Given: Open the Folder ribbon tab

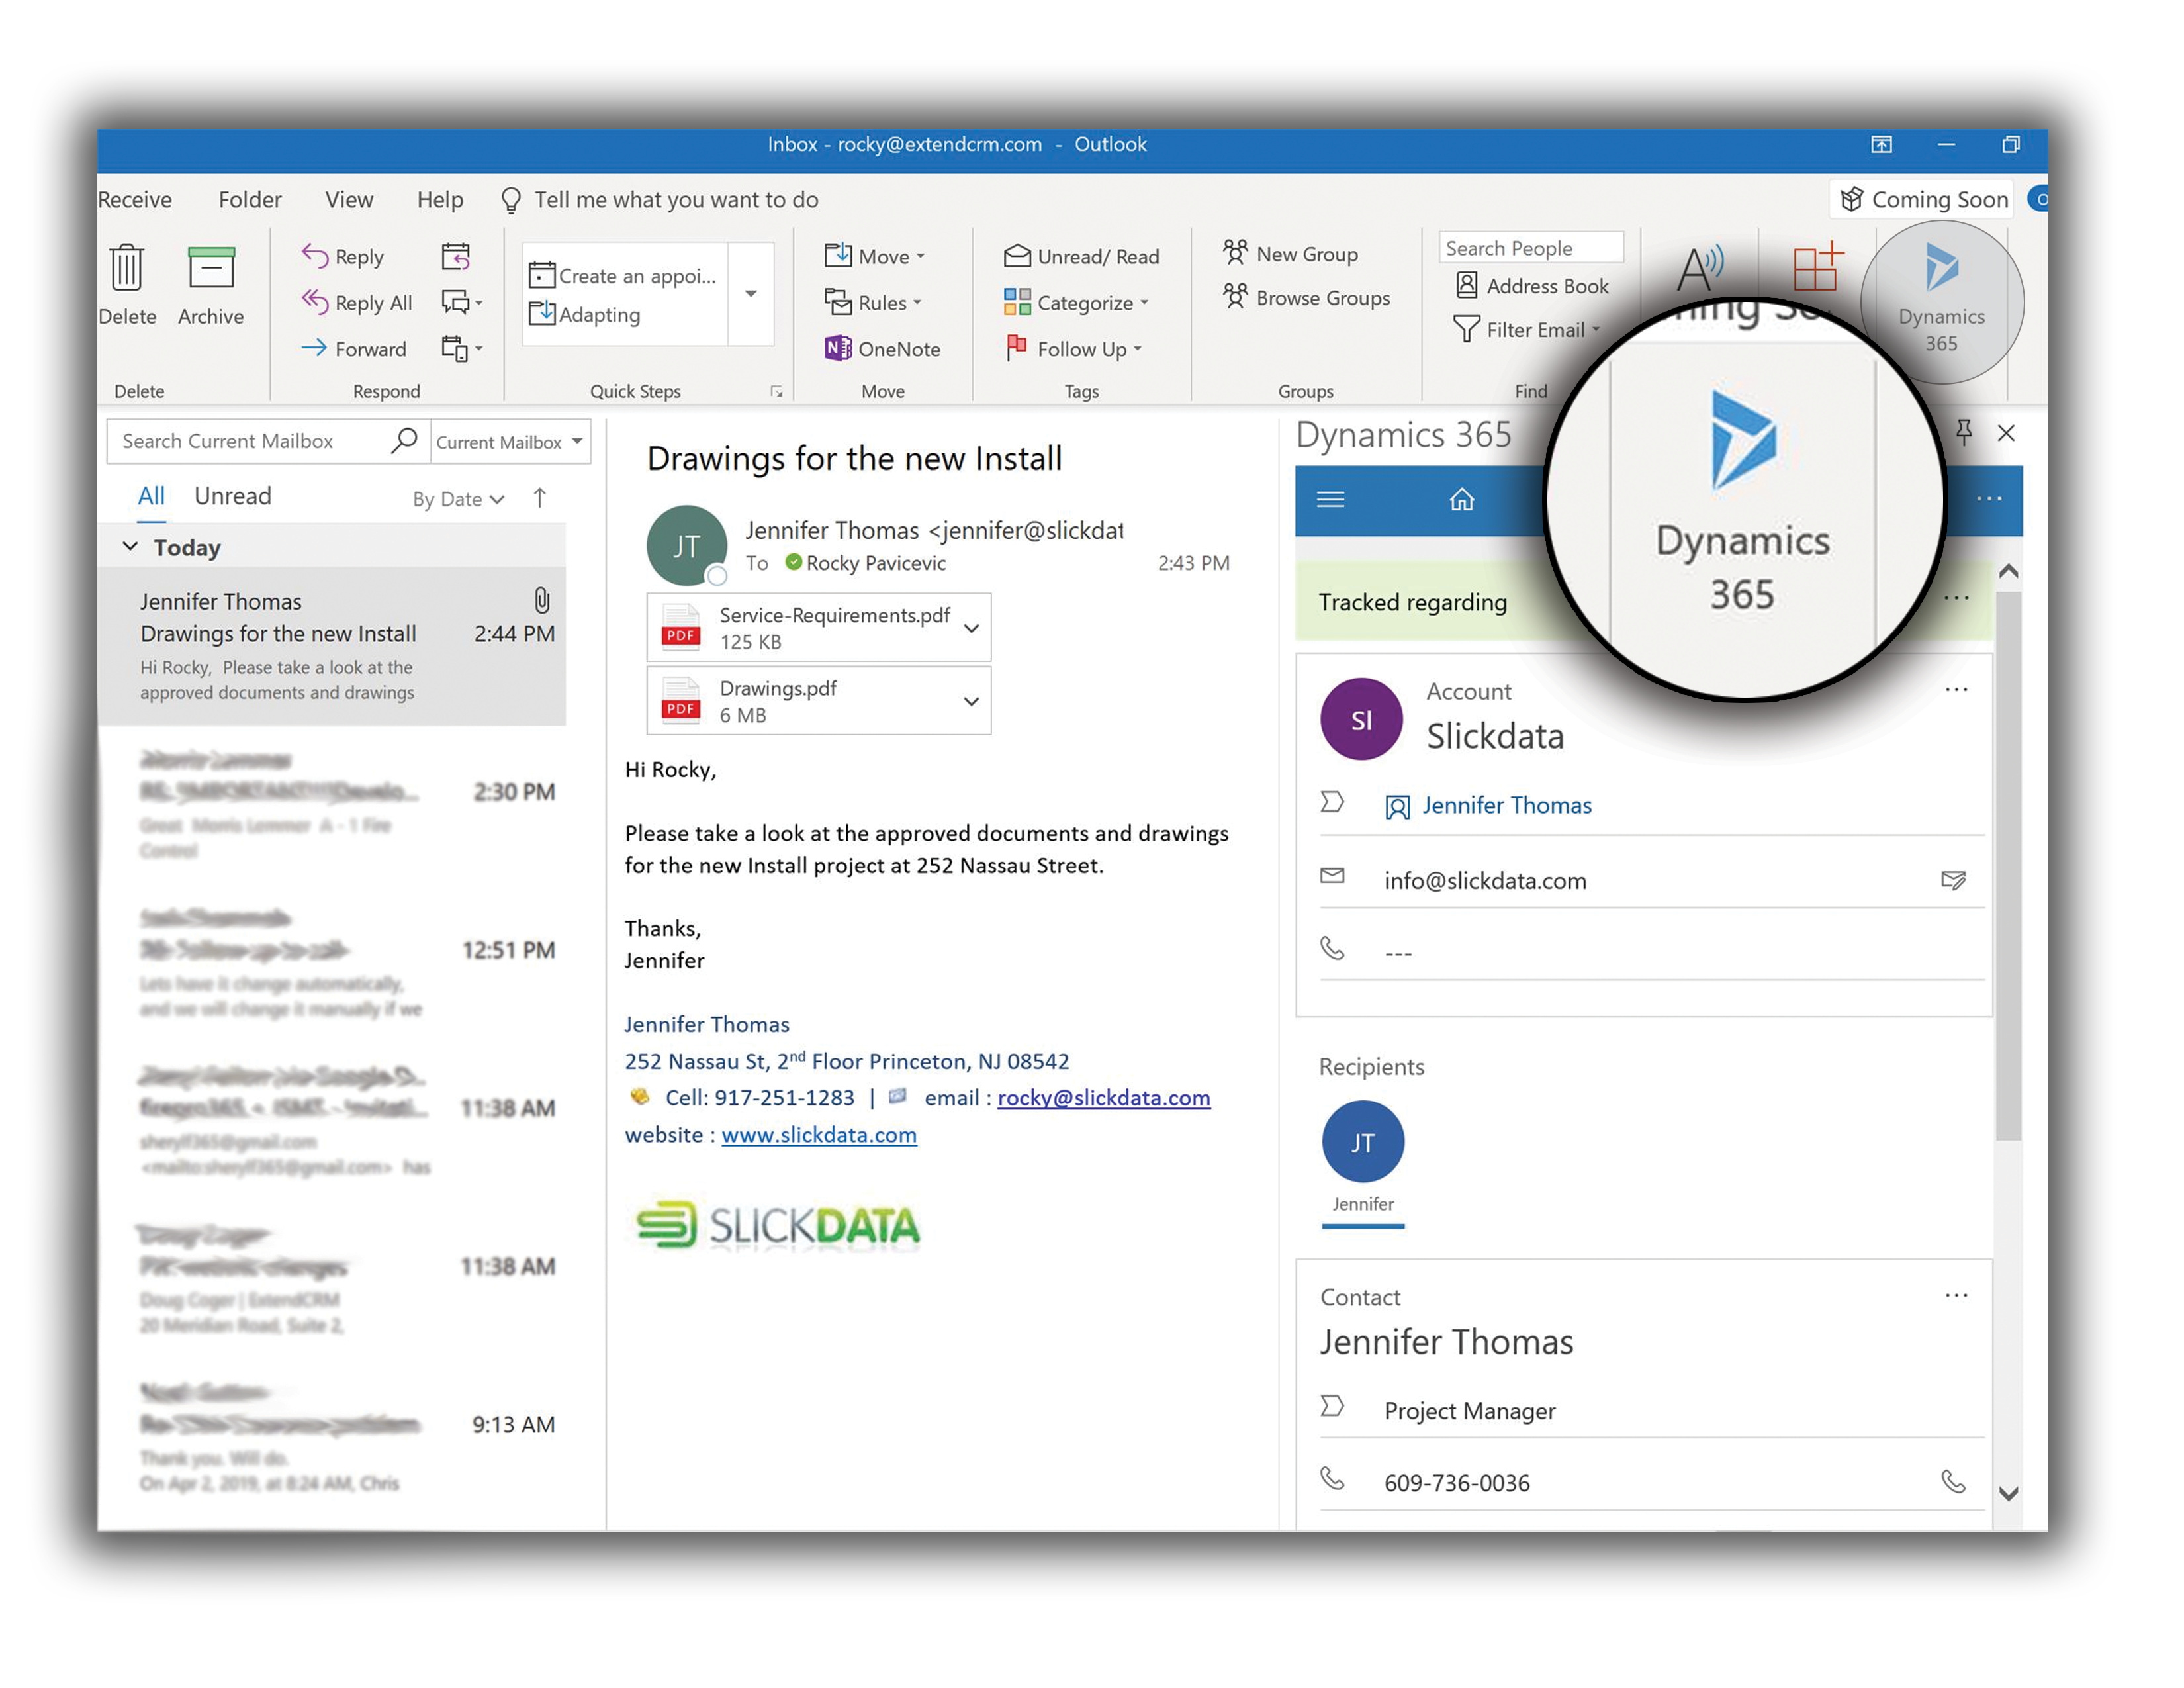Looking at the screenshot, I should 250,200.
